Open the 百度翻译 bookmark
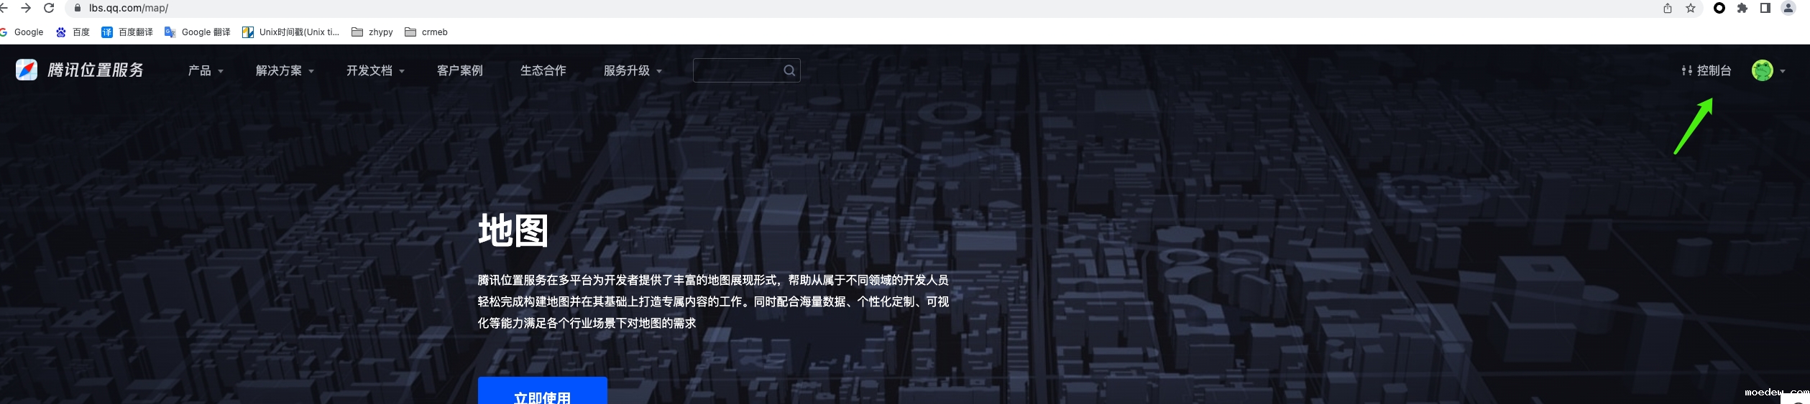 pos(127,32)
